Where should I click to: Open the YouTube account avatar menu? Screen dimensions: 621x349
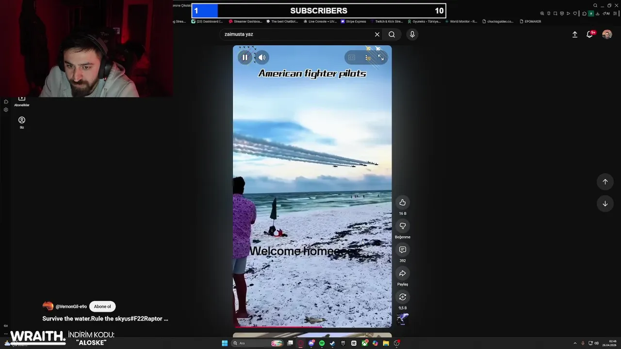point(607,34)
